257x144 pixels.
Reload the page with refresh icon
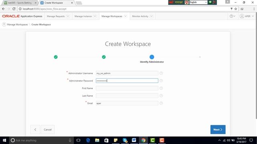click(14, 9)
